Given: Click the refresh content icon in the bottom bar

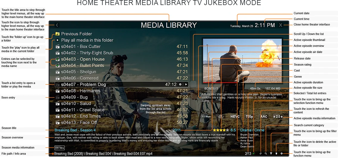Looking at the screenshot, I should tap(261, 154).
